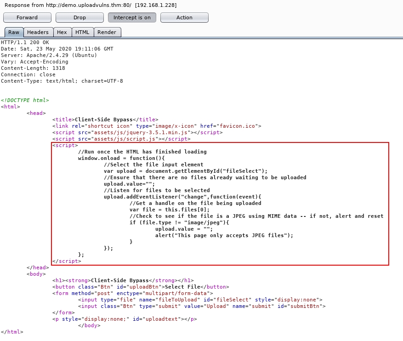Image resolution: width=403 pixels, height=341 pixels.
Task: Toggle the 'Intercept is on' button
Action: click(x=132, y=17)
